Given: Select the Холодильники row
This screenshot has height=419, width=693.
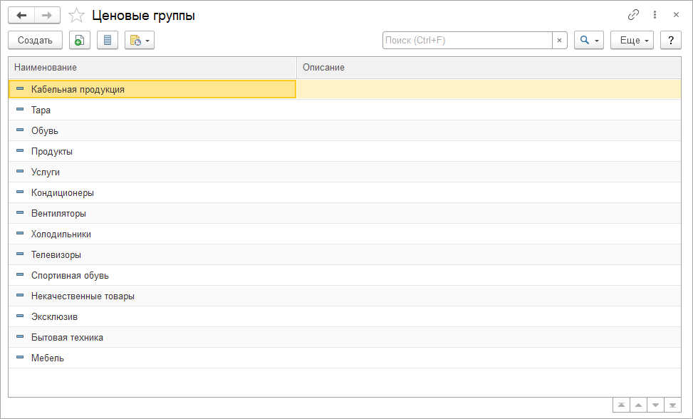Looking at the screenshot, I should (x=61, y=234).
